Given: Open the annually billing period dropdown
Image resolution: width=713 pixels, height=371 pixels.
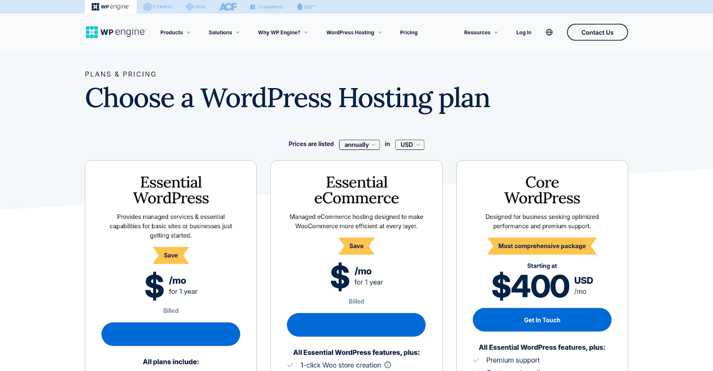Looking at the screenshot, I should click(359, 145).
